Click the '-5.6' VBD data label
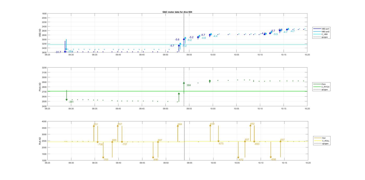 177,39
